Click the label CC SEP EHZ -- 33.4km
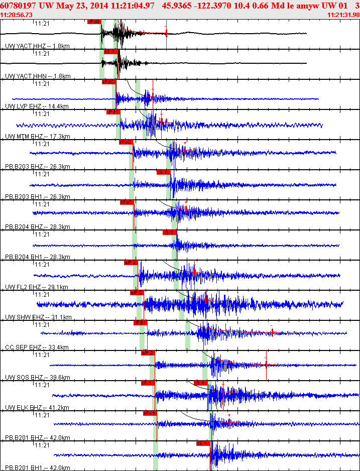This screenshot has height=471, width=360. pos(37,347)
